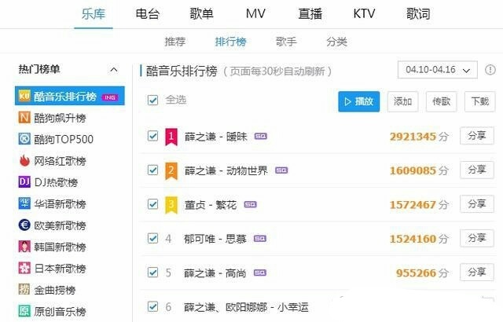Image resolution: width=503 pixels, height=322 pixels.
Task: Open the 歌词 tab
Action: tap(418, 14)
